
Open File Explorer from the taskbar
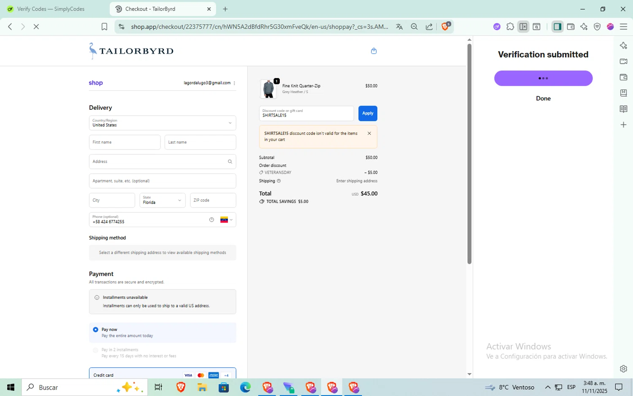tap(202, 387)
